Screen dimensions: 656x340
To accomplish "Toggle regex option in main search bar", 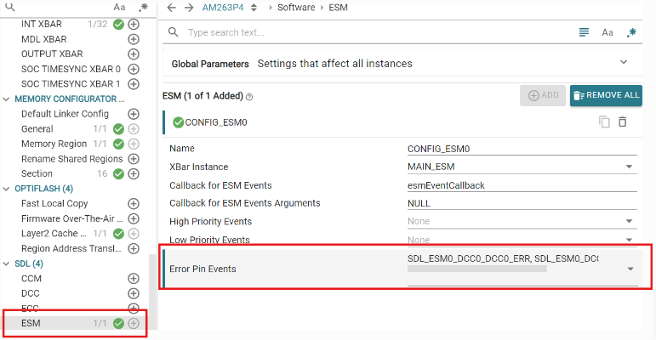I will [631, 32].
